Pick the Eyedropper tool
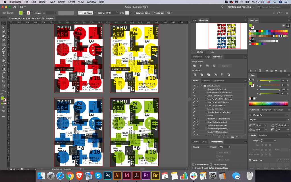Screen dimensions: 291x182 click(3, 73)
